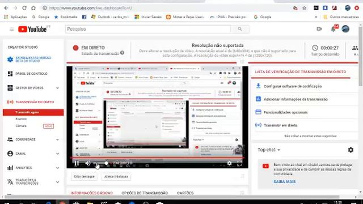Image resolution: width=363 pixels, height=204 pixels.
Task: Open the Bookmarks star folder in the bookmarks bar
Action: coord(66,17)
